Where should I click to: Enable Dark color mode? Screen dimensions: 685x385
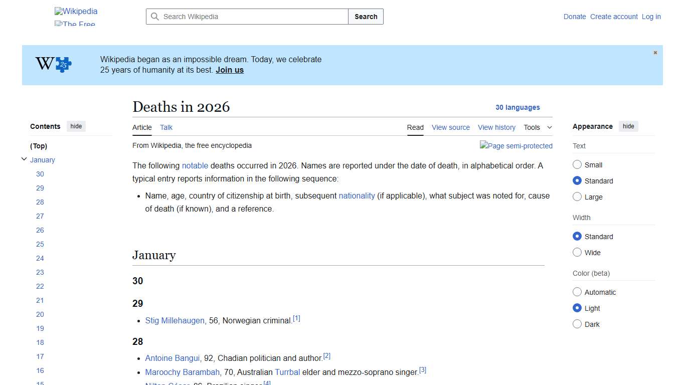click(x=577, y=324)
